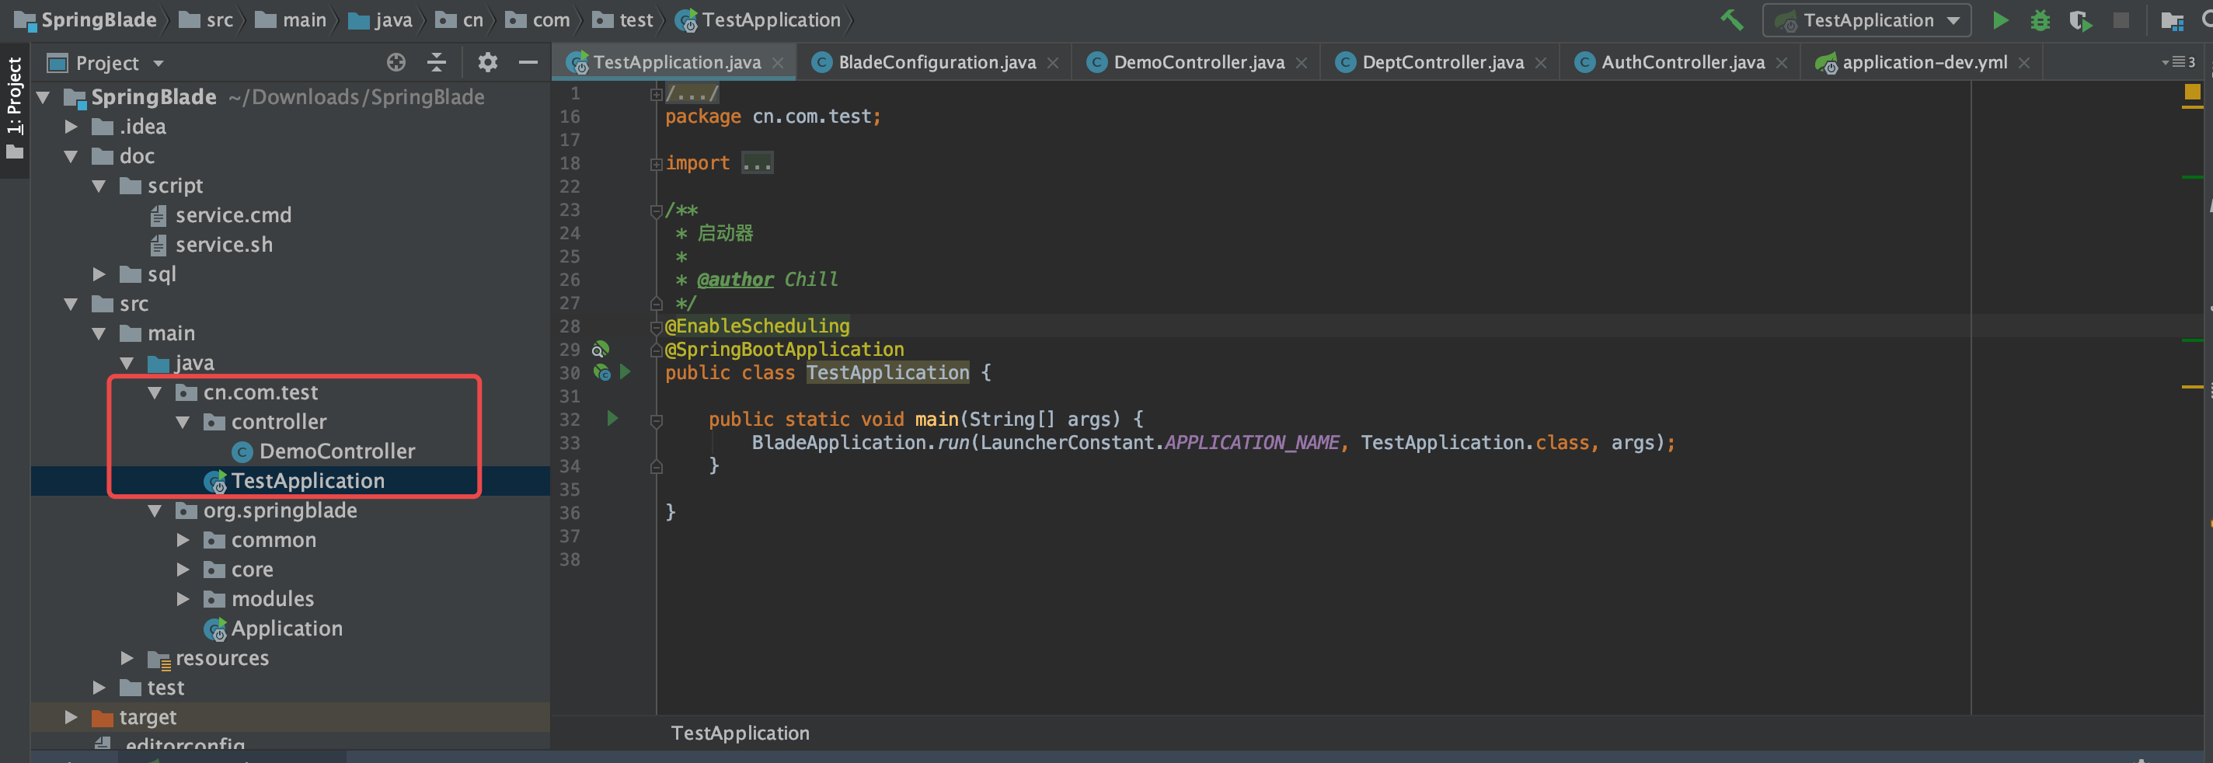
Task: Click TestApplication breadcrumb below the editor
Action: [740, 733]
